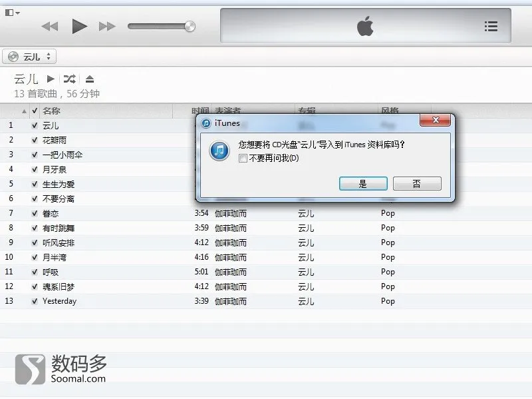Select the track name 有时跳舞
This screenshot has height=399, width=532.
tap(59, 228)
